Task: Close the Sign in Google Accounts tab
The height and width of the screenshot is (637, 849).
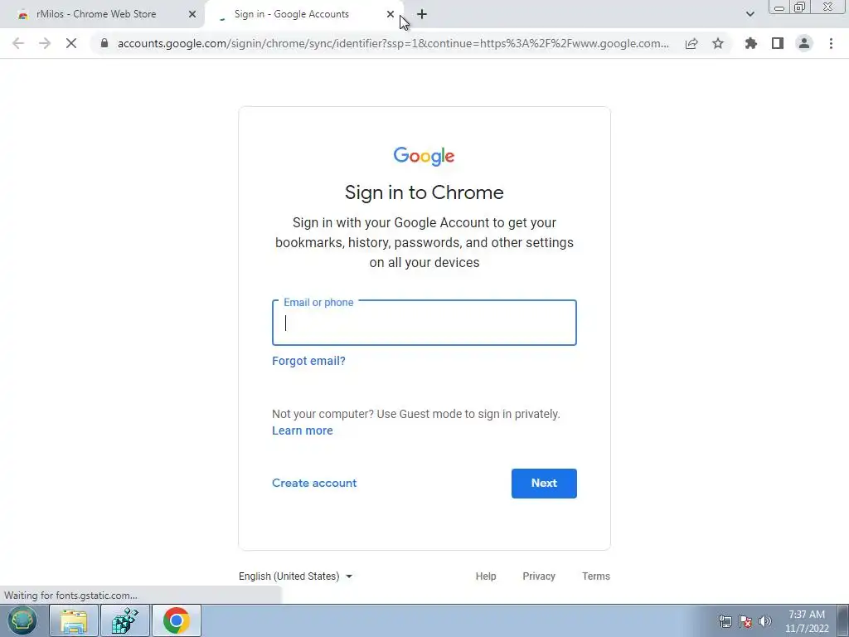Action: click(x=391, y=14)
